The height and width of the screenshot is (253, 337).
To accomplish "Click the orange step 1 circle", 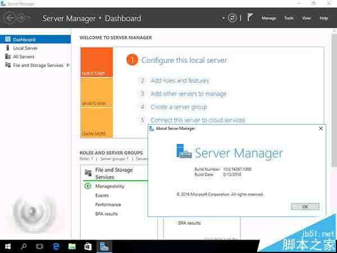I will [x=132, y=60].
